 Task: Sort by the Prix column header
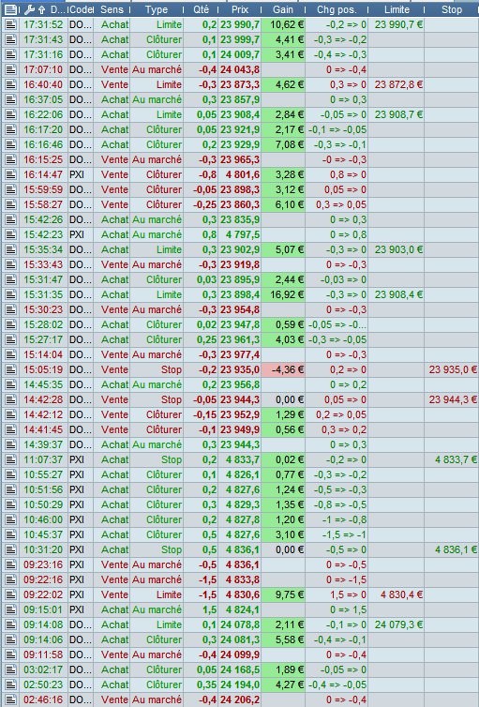(x=240, y=9)
